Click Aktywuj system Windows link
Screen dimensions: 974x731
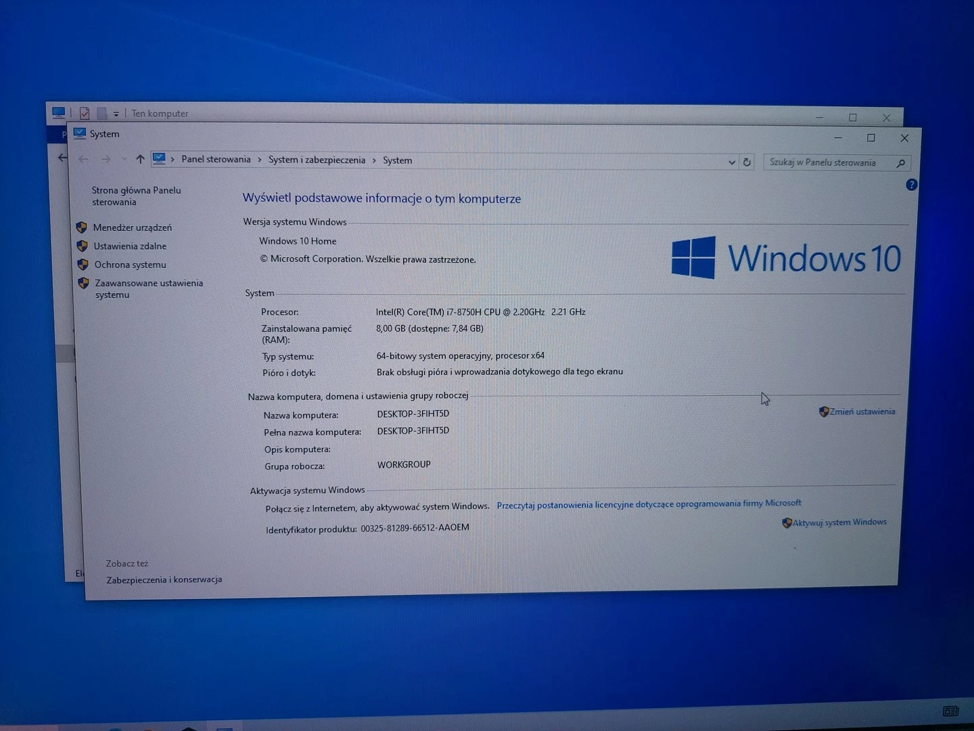[839, 523]
